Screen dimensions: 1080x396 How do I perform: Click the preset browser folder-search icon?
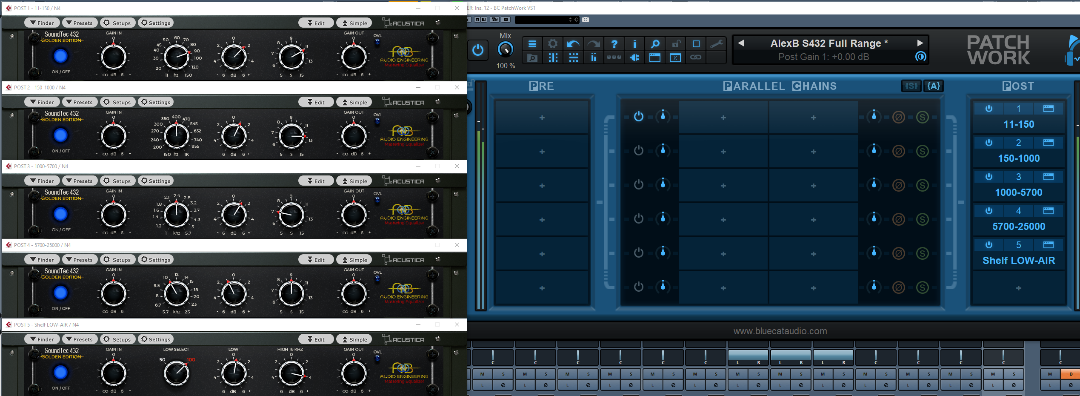click(x=532, y=57)
